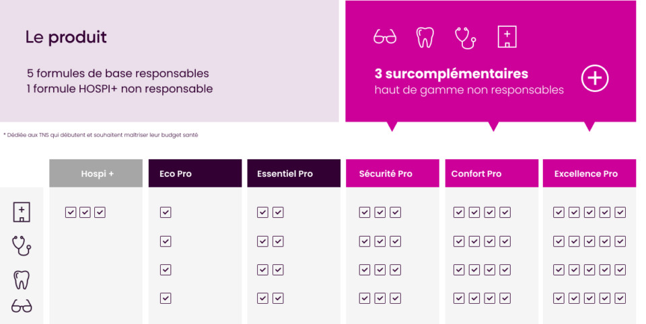Viewport: 646px width, 324px height.
Task: Click the arrow pointing to Sécurité Pro
Action: (392, 126)
